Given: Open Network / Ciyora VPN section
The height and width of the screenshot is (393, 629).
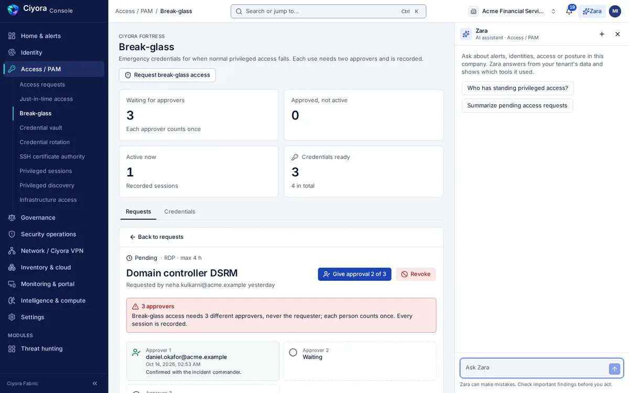Looking at the screenshot, I should [x=54, y=250].
